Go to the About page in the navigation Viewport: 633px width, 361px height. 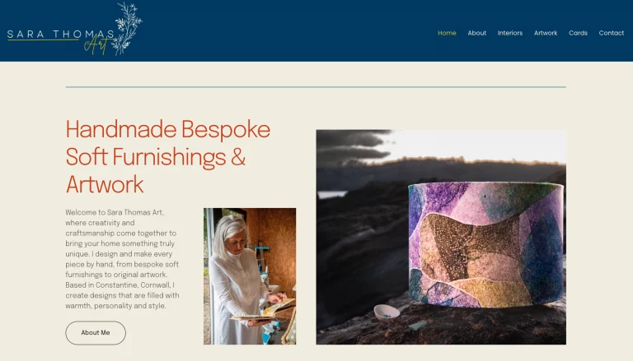point(477,33)
